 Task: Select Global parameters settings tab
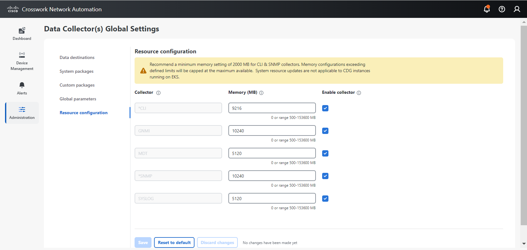point(78,99)
